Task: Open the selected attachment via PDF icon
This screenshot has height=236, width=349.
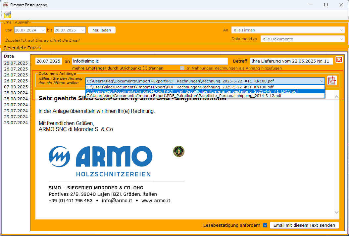Action: pyautogui.click(x=332, y=80)
